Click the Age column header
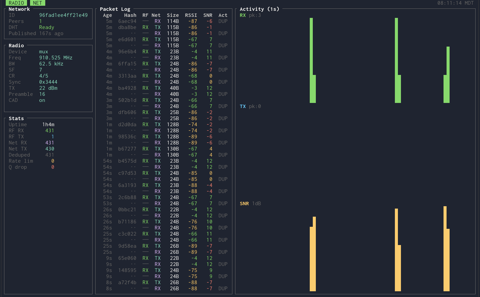 [107, 15]
